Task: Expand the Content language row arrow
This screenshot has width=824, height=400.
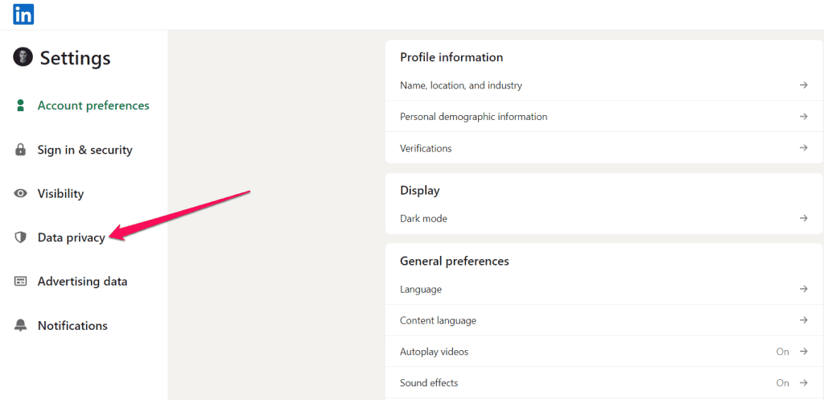Action: 803,320
